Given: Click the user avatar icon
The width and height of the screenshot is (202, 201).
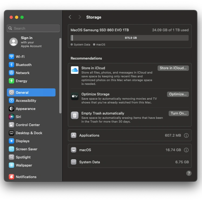Looking at the screenshot, I should (x=14, y=42).
